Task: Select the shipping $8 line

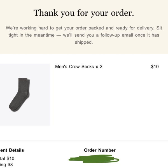Action: [x=6, y=165]
